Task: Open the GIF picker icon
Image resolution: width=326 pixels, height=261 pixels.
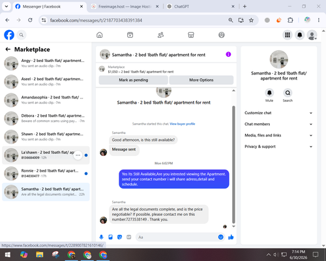Action: click(129, 237)
